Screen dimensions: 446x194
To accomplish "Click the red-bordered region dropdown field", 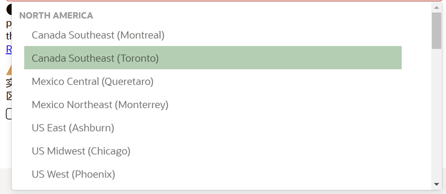I will click(x=226, y=1).
